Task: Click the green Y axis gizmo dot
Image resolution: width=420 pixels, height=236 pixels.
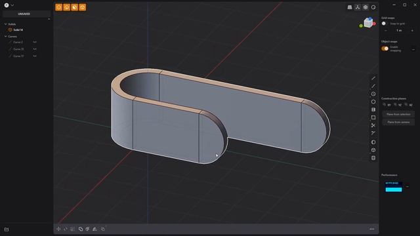Action: point(361,26)
